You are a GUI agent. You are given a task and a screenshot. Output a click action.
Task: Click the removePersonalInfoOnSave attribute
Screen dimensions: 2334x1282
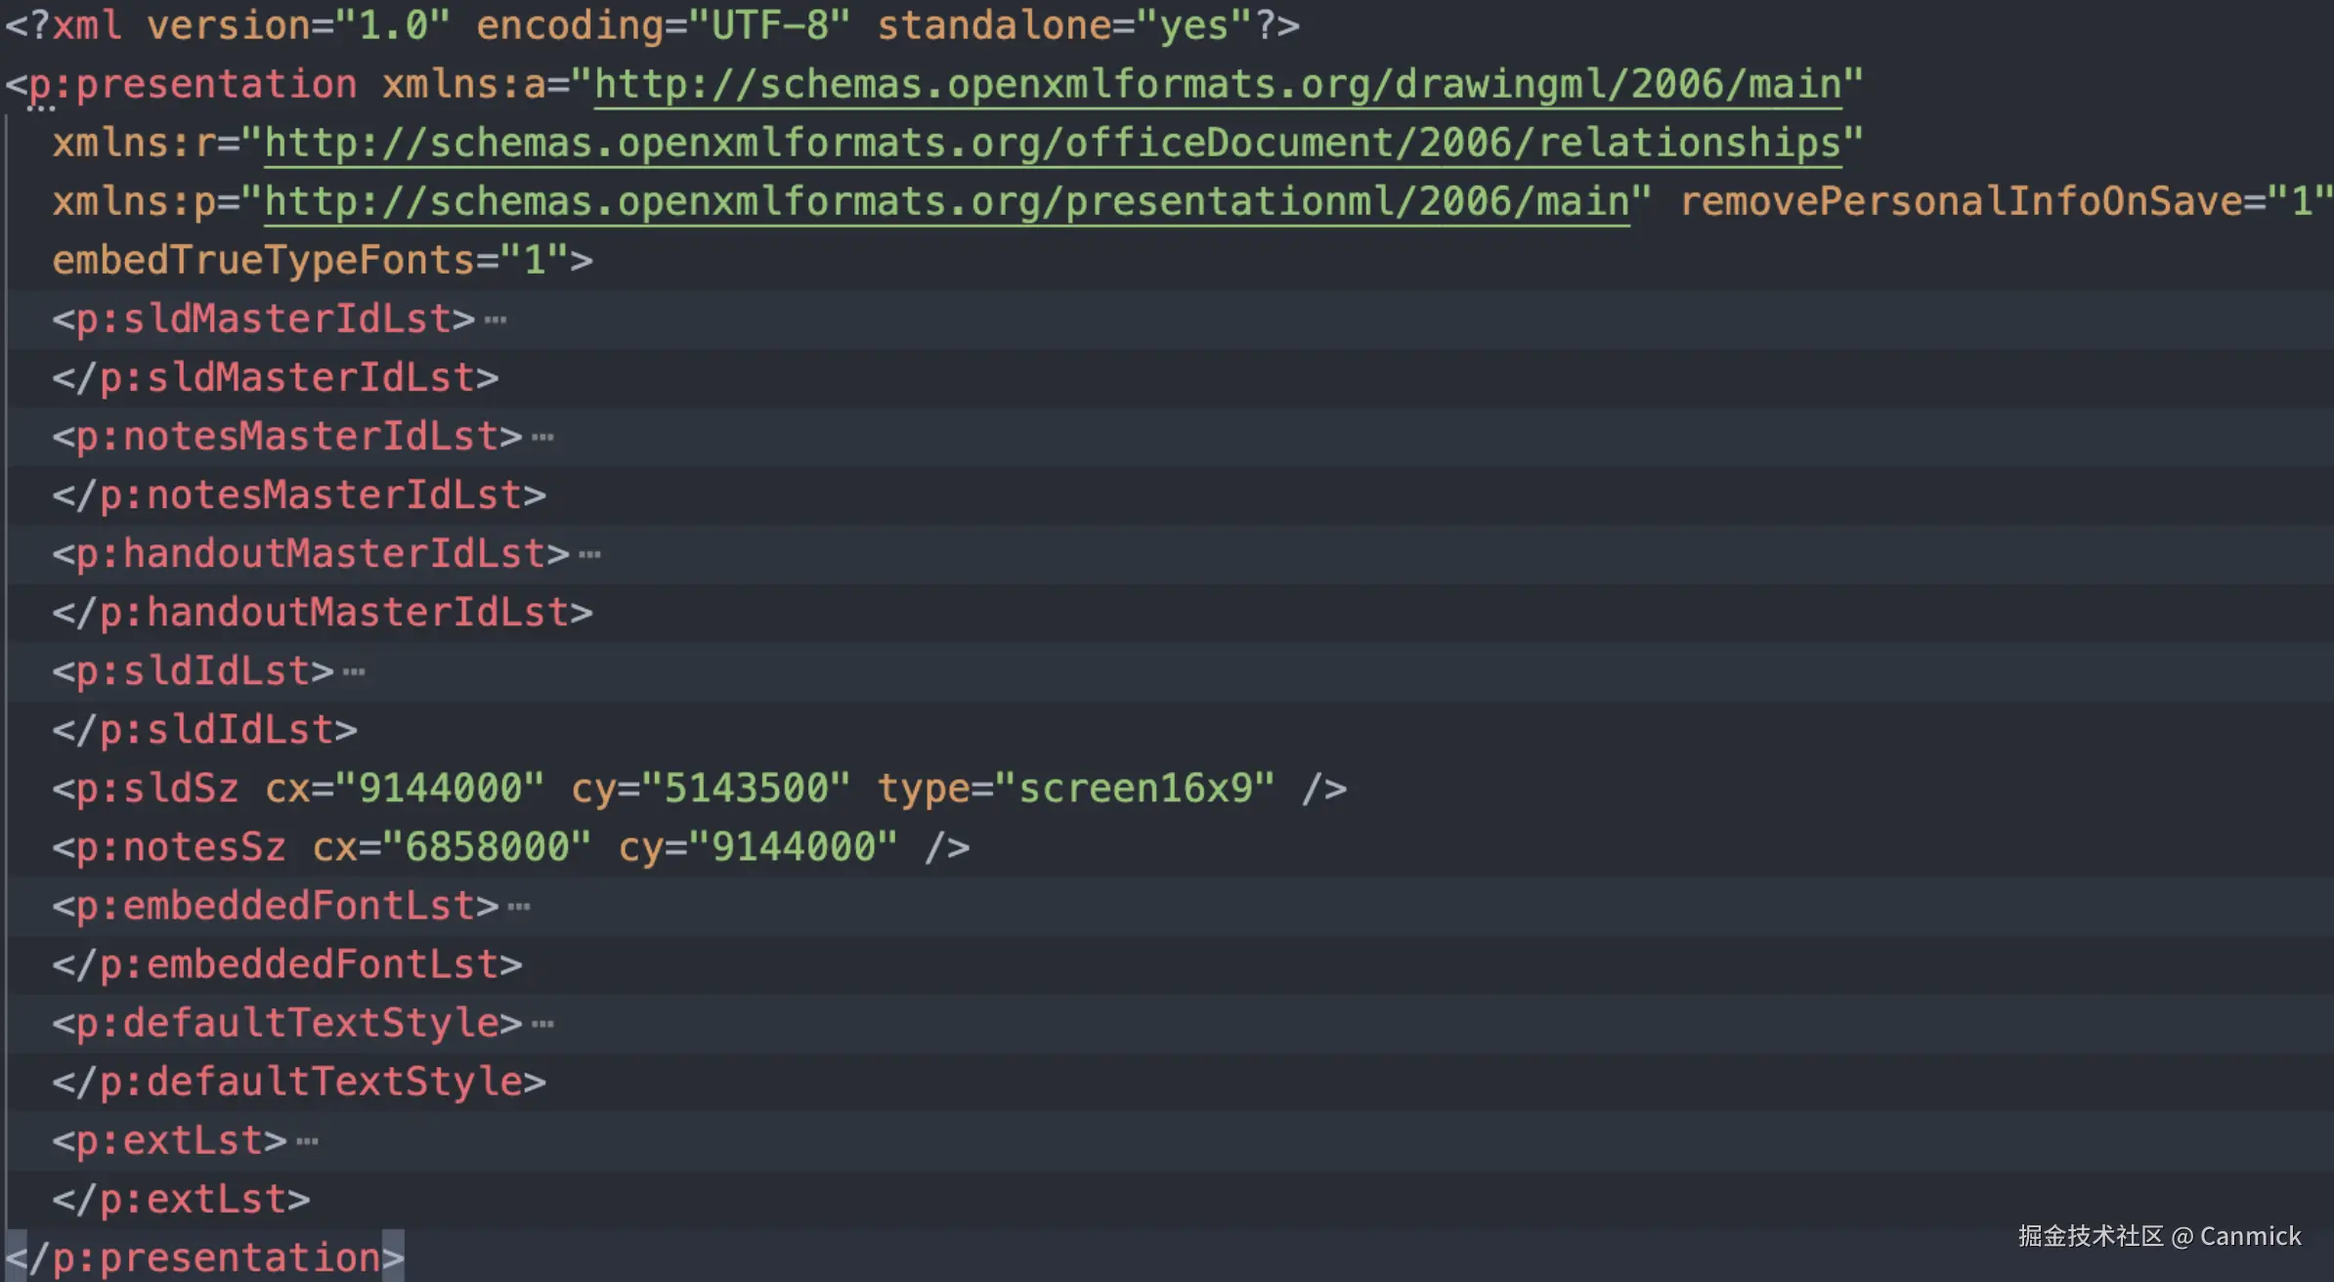[x=1960, y=202]
